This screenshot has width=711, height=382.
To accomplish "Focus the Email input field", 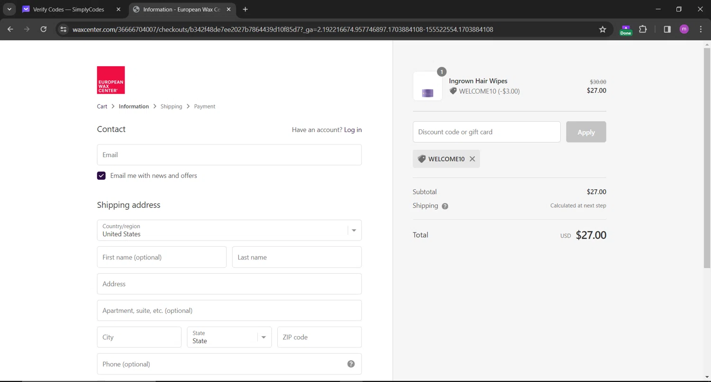I will tap(229, 155).
